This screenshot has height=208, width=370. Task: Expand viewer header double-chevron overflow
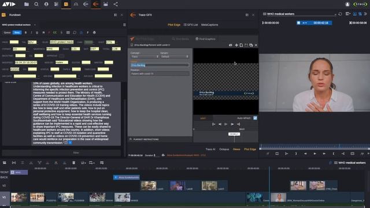(x=365, y=14)
